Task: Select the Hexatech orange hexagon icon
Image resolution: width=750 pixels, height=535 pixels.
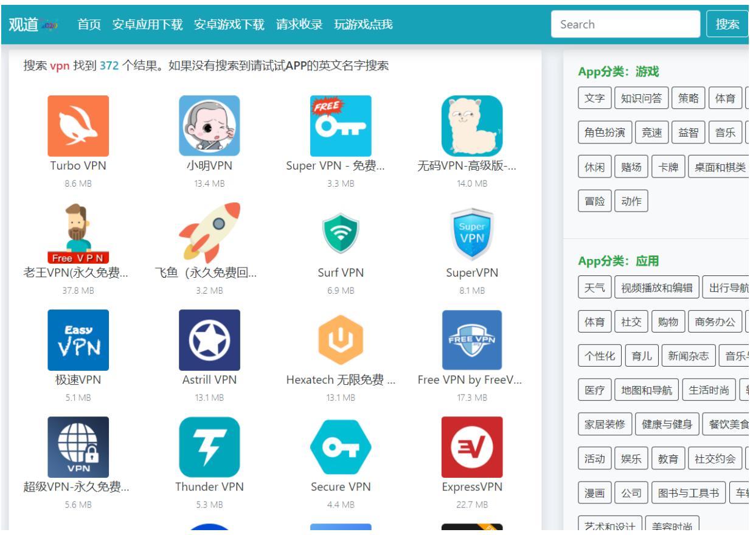Action: [x=341, y=340]
